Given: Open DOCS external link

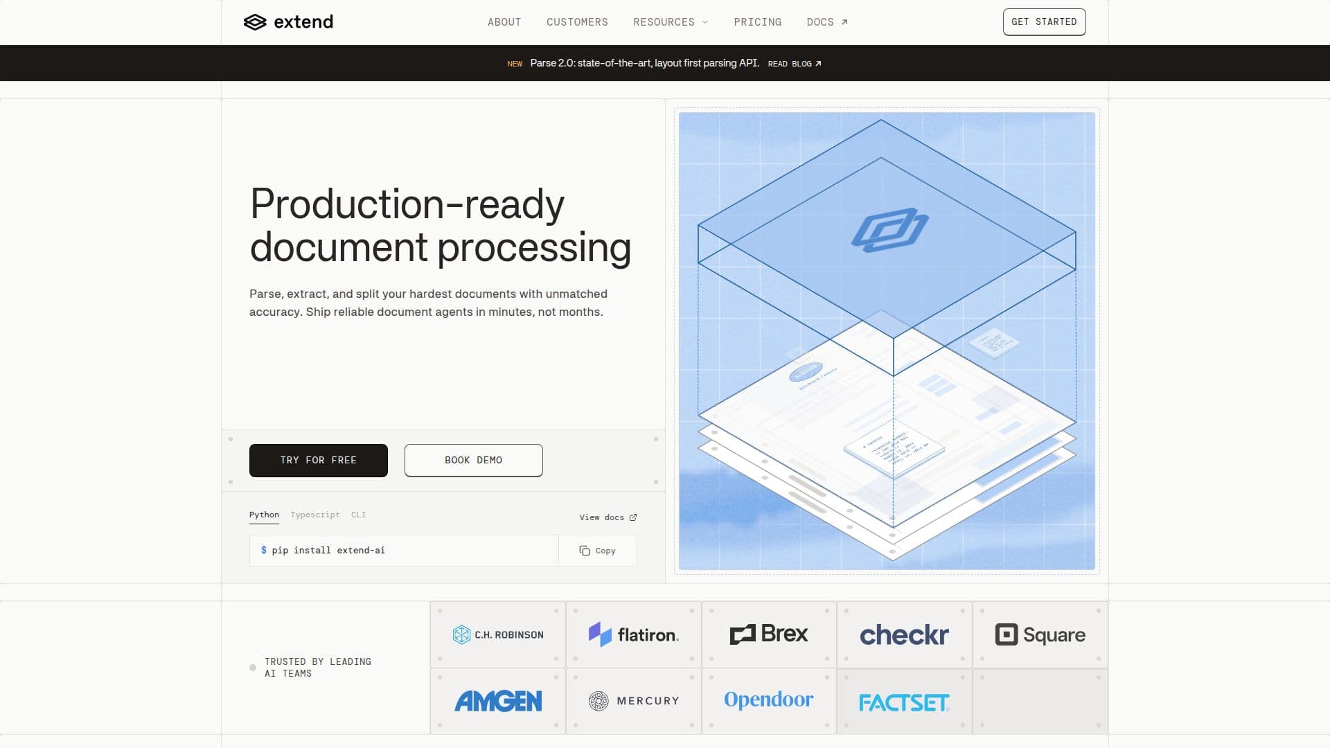Looking at the screenshot, I should (x=827, y=22).
